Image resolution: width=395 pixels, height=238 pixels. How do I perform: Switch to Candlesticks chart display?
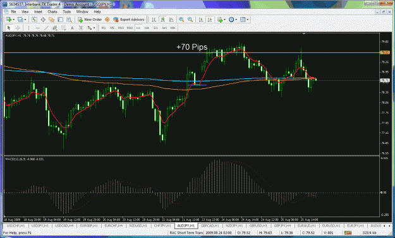click(162, 20)
